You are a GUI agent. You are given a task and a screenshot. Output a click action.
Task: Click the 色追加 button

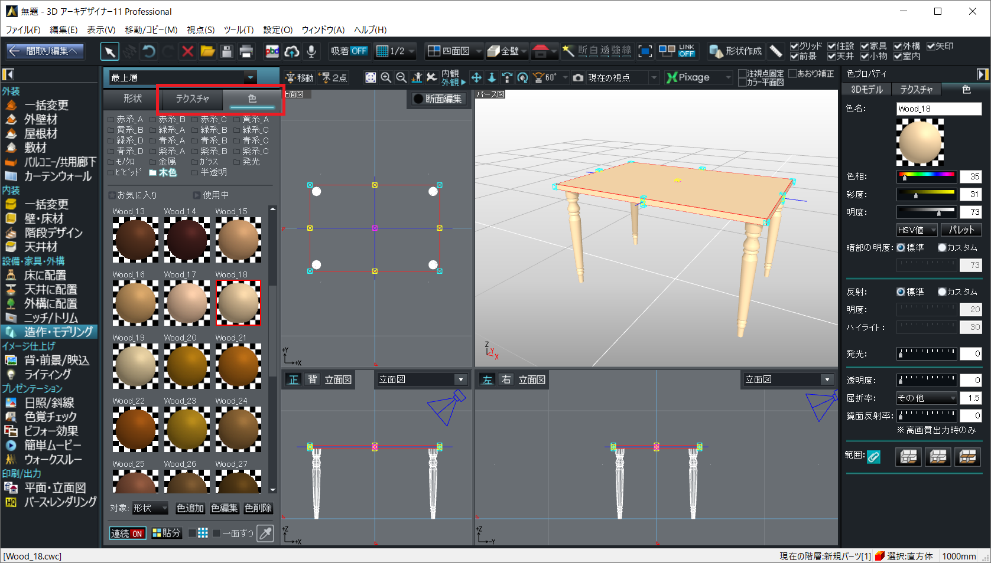[x=190, y=508]
